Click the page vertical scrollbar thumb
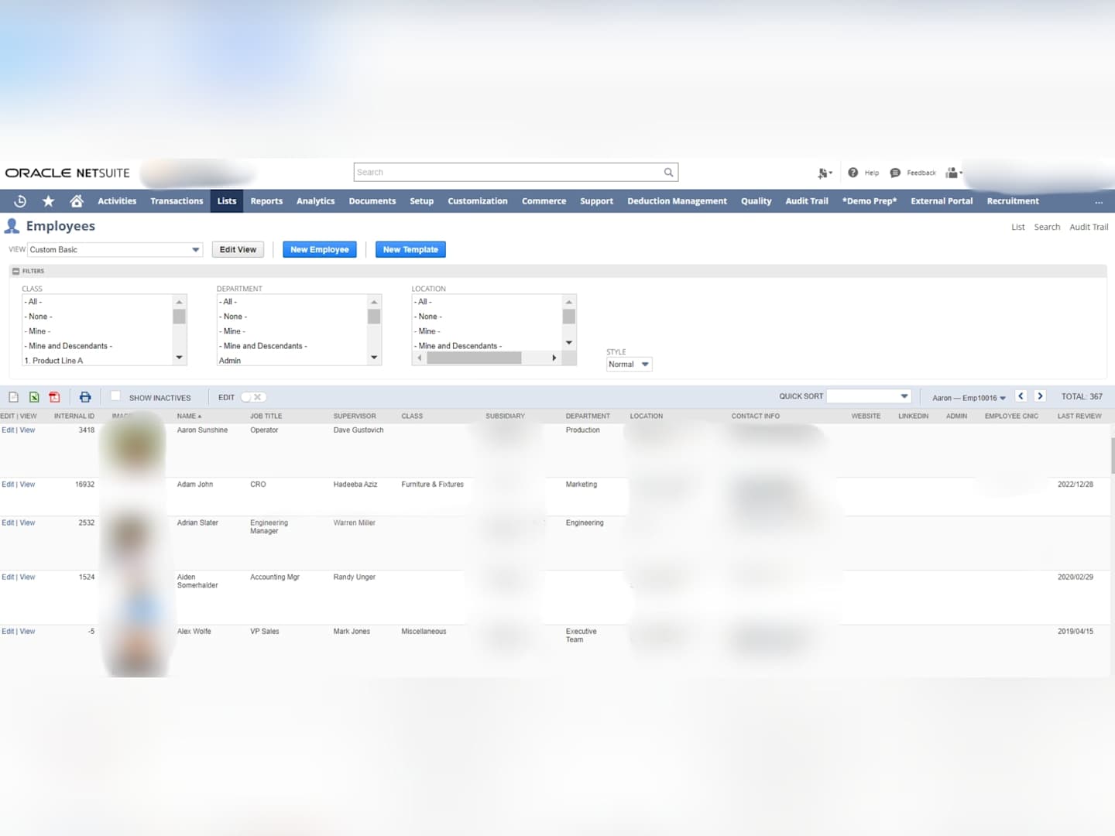Viewport: 1115px width, 836px height. pos(1113,457)
